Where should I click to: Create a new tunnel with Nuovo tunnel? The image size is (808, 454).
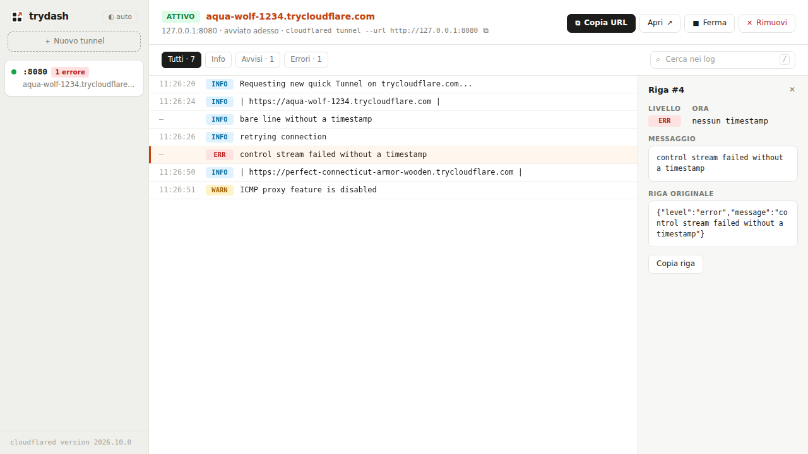tap(74, 42)
